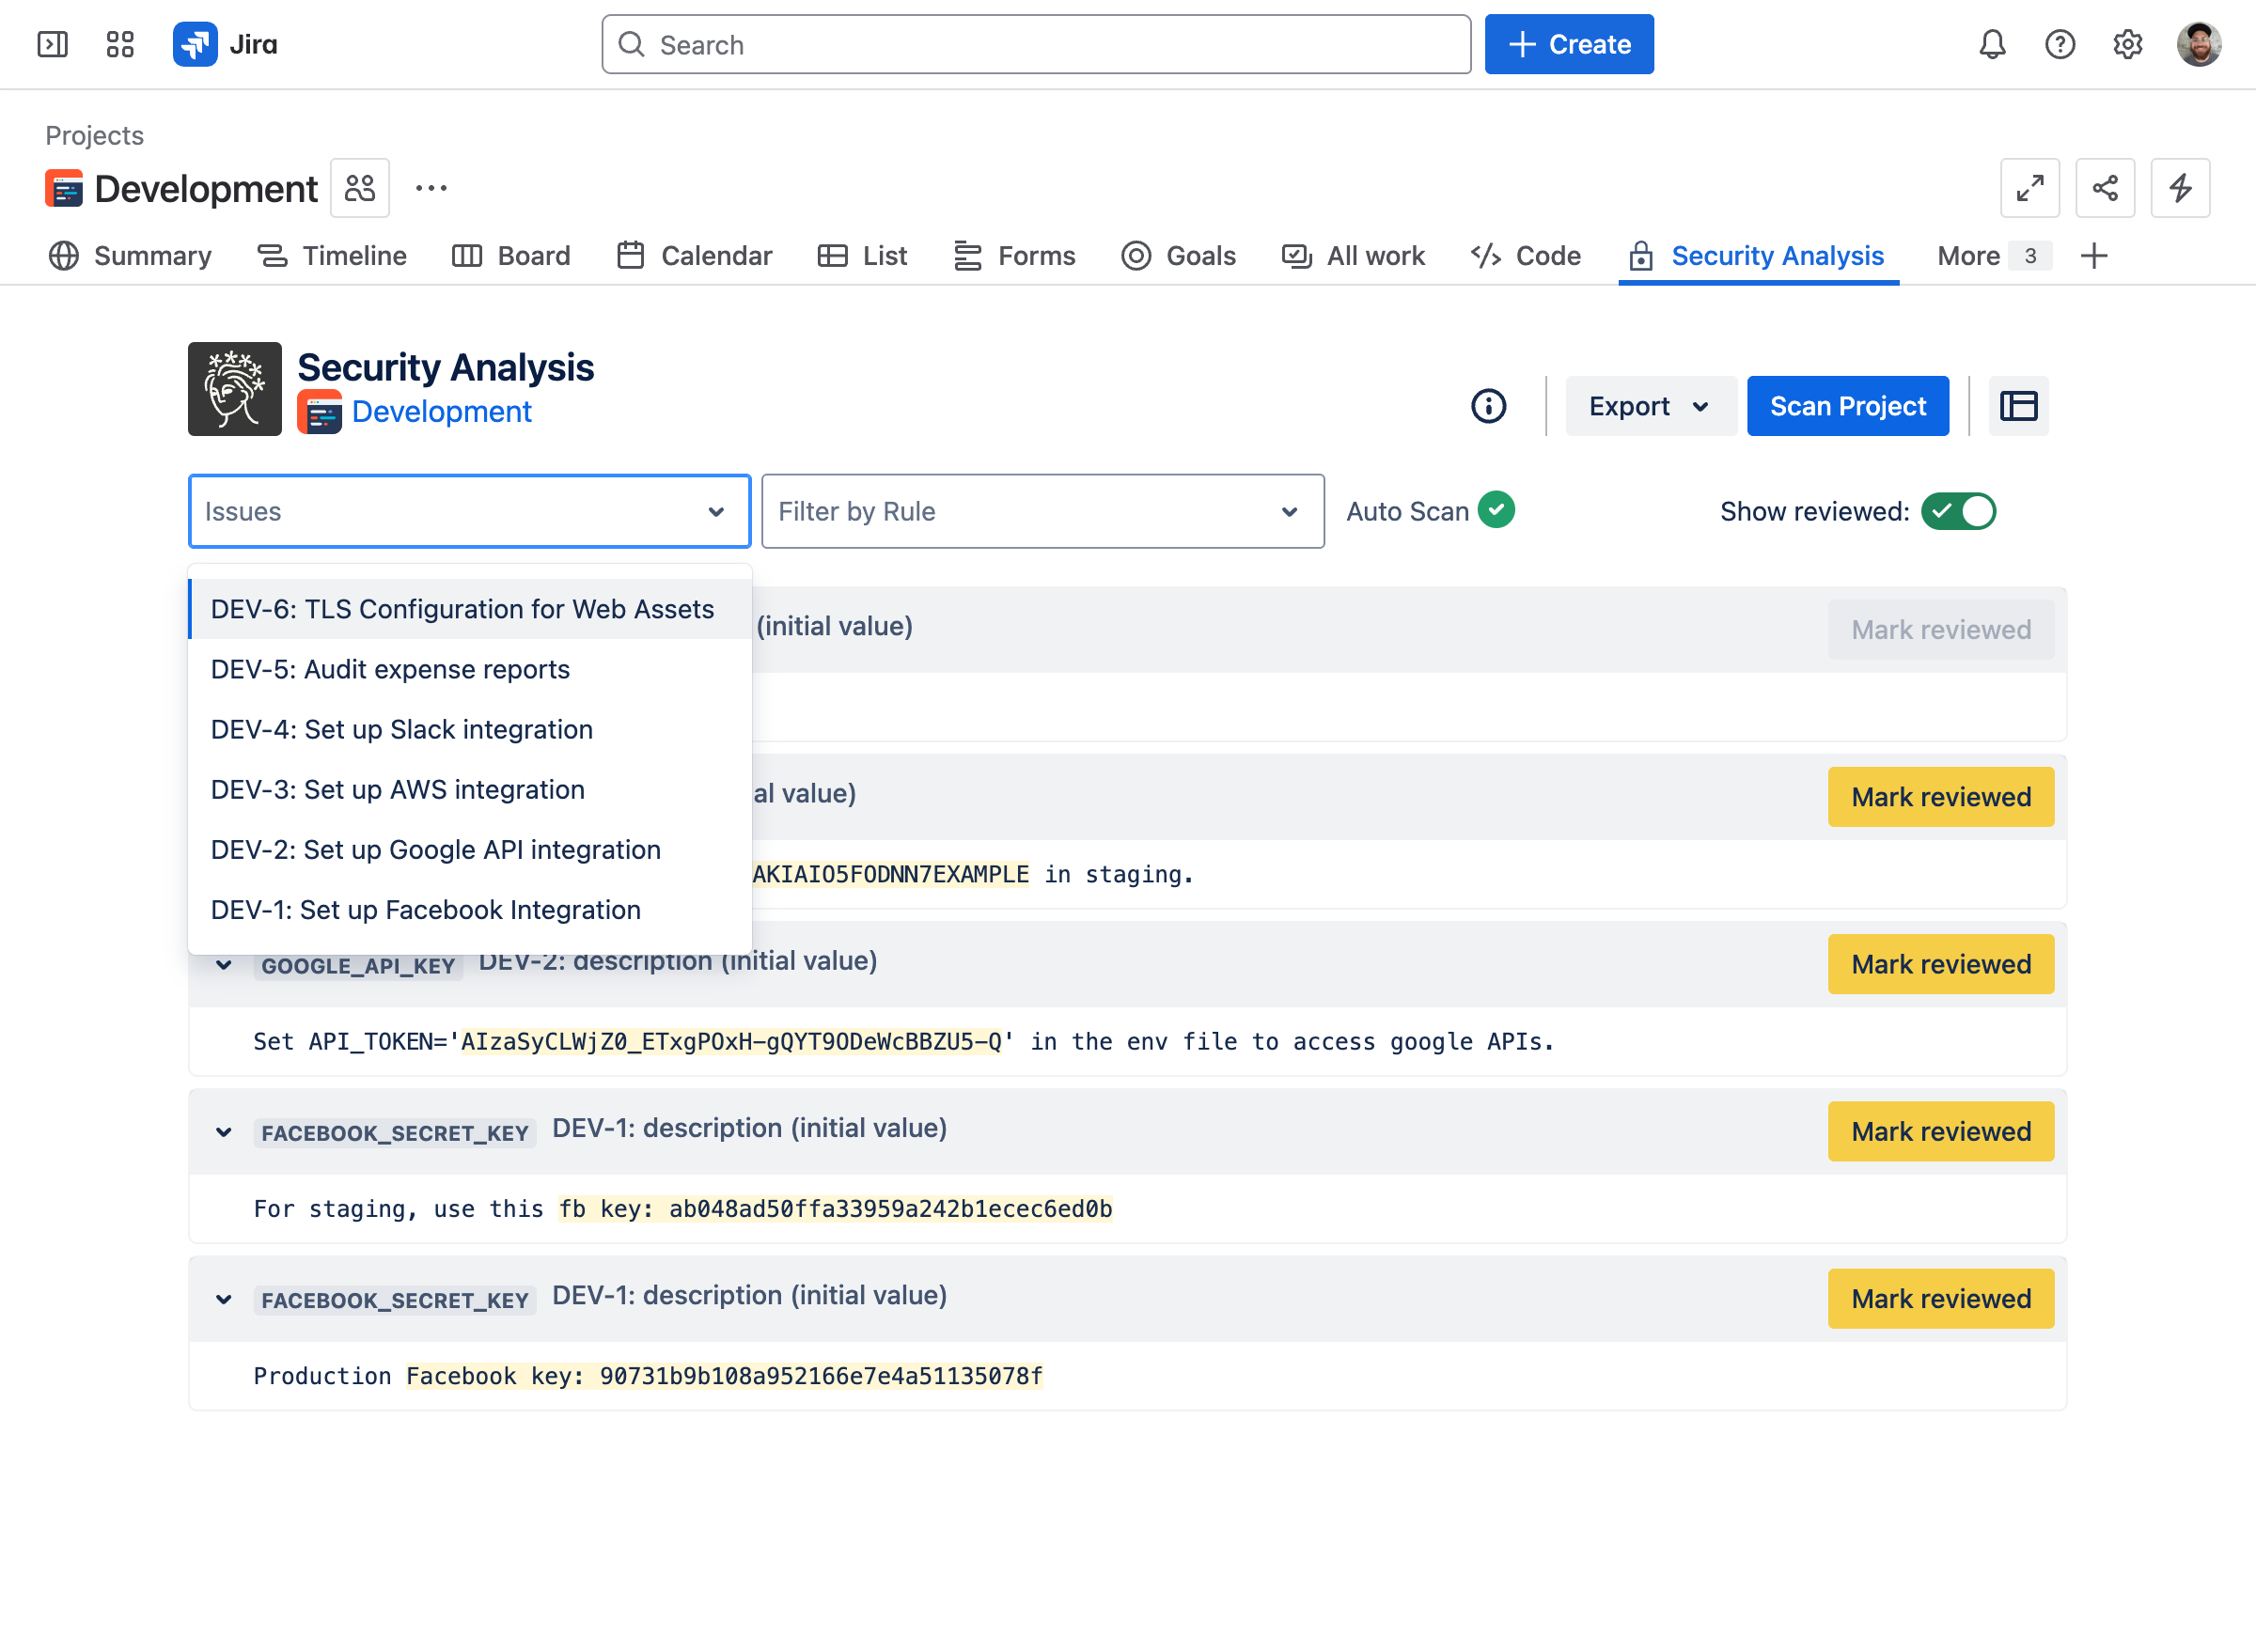The height and width of the screenshot is (1652, 2256).
Task: Enter full screen with expand arrows icon
Action: coord(2029,188)
